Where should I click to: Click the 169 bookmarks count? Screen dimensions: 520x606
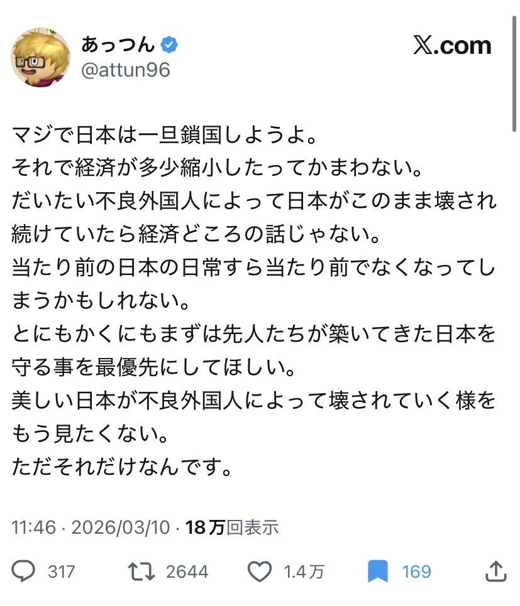click(416, 571)
